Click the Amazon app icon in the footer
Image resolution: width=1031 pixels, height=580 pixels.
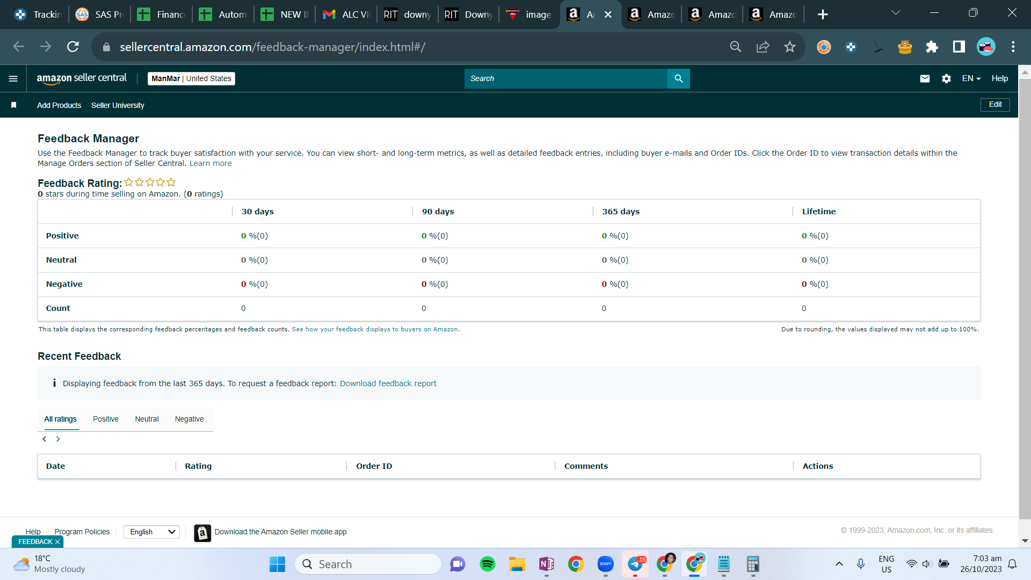tap(202, 533)
